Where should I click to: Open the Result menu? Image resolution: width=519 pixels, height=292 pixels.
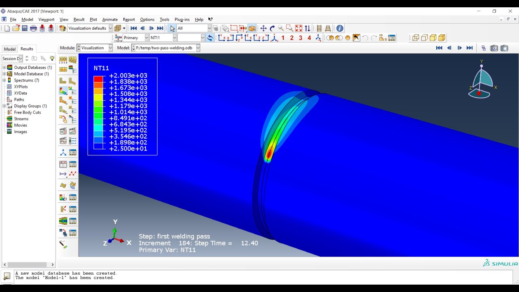click(79, 19)
